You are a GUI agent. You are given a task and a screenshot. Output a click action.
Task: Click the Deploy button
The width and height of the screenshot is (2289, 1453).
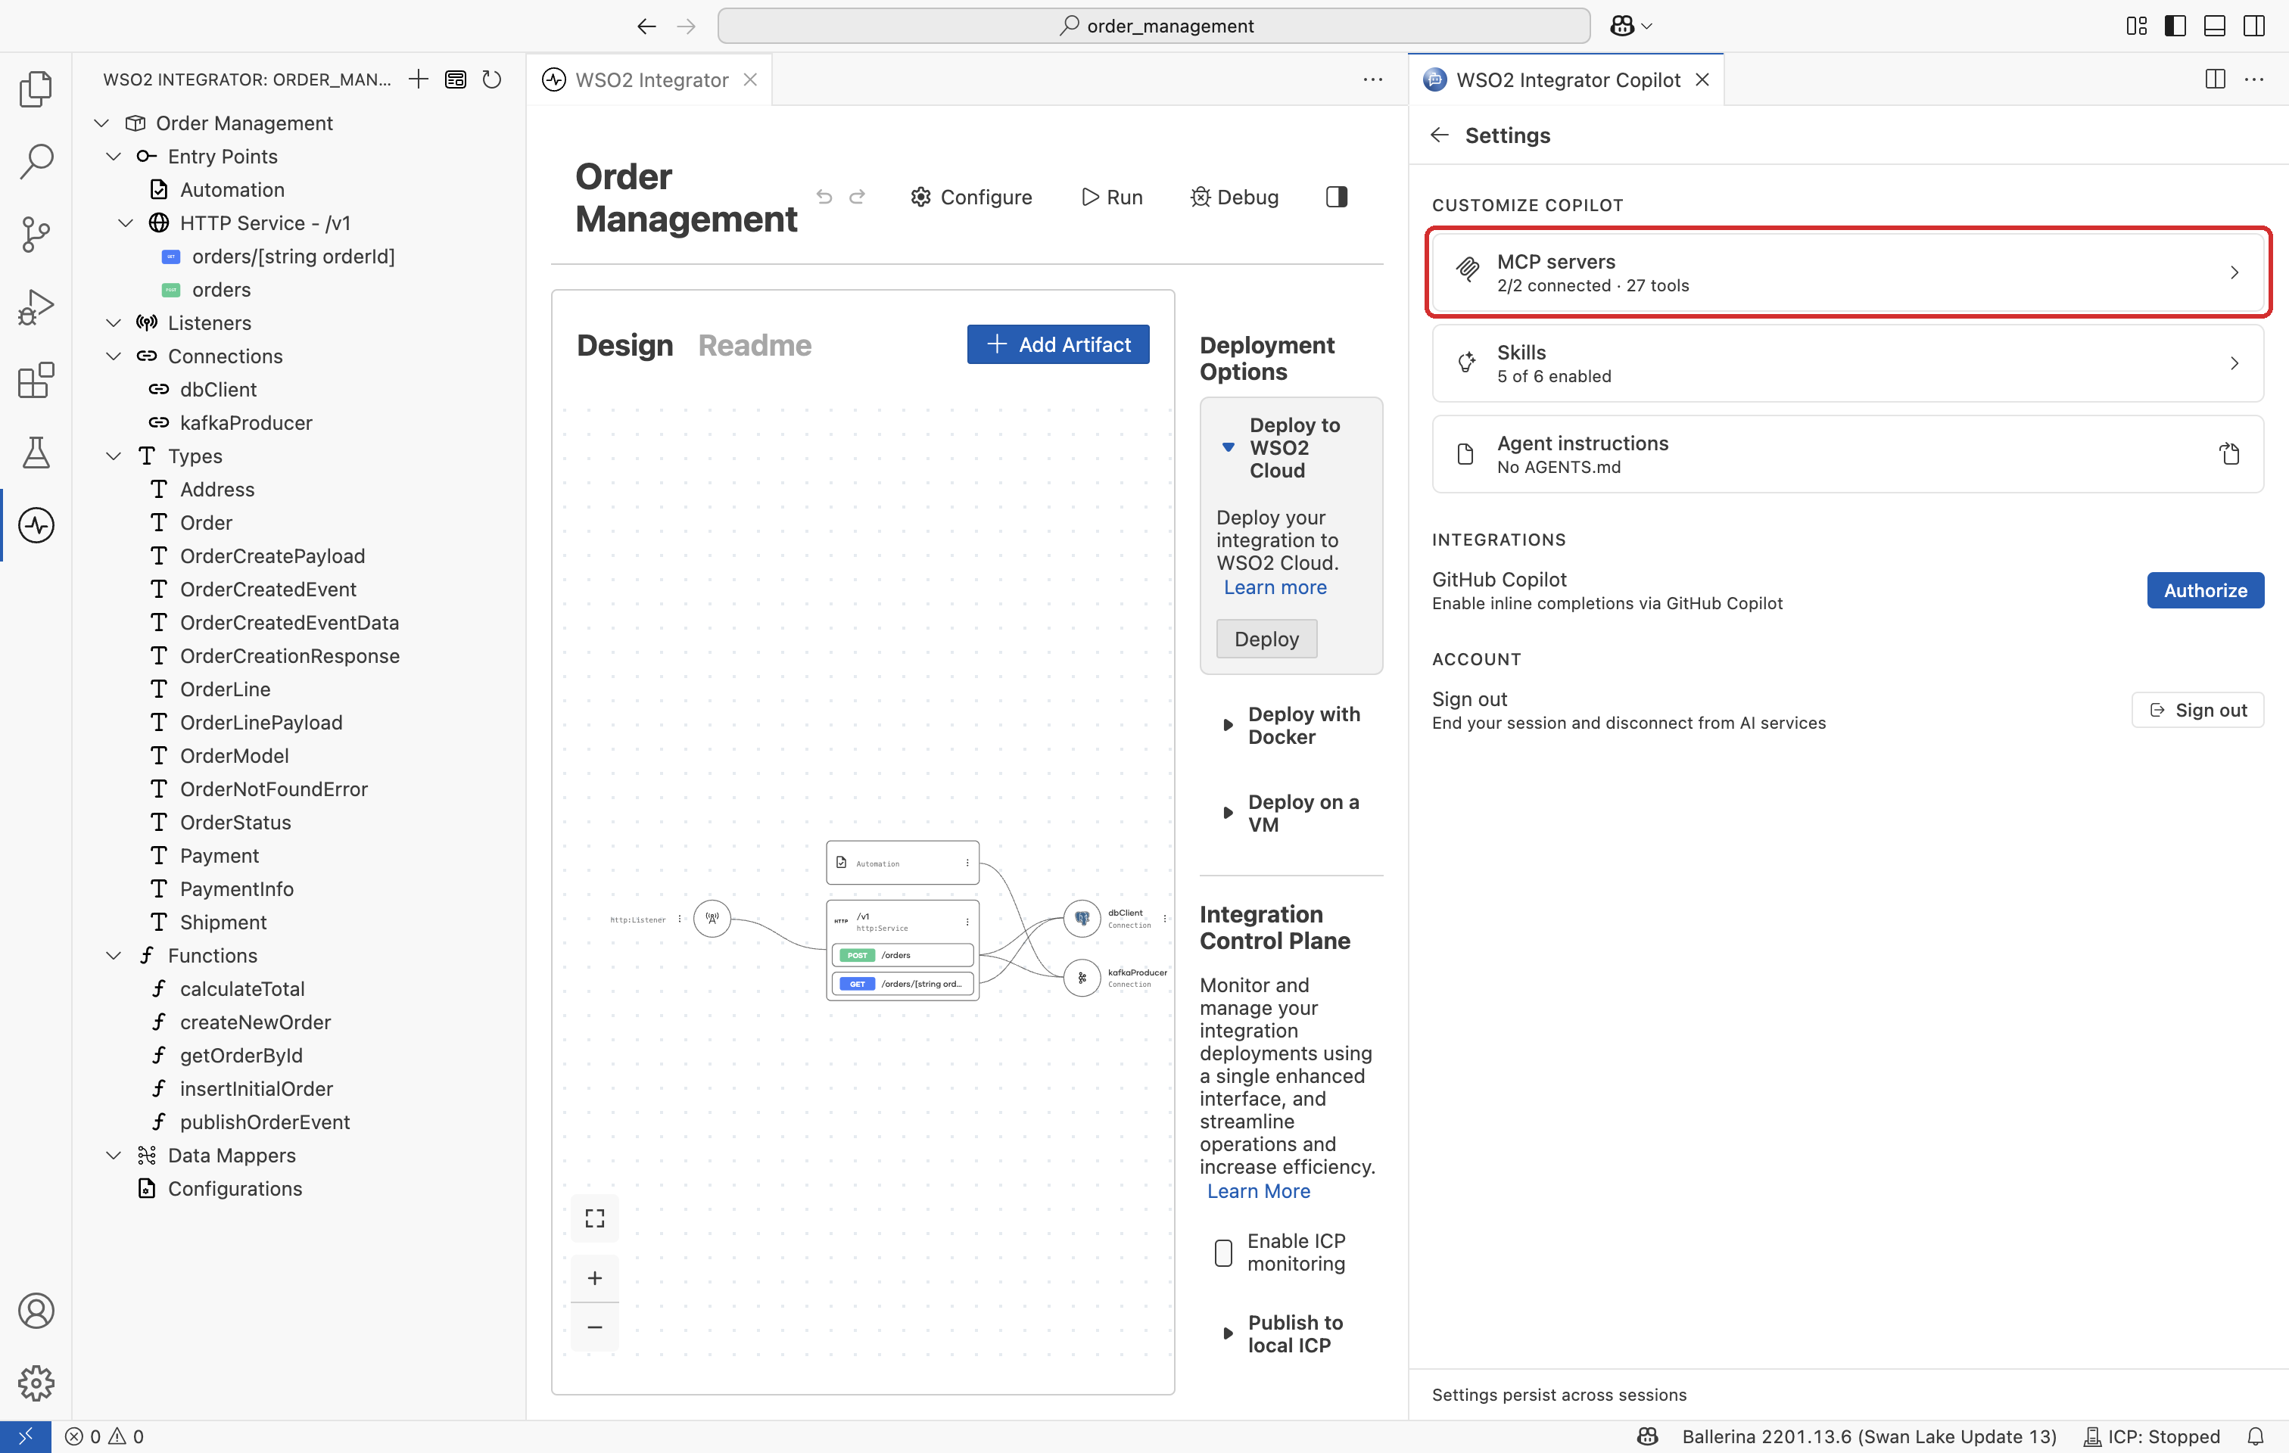pyautogui.click(x=1266, y=639)
